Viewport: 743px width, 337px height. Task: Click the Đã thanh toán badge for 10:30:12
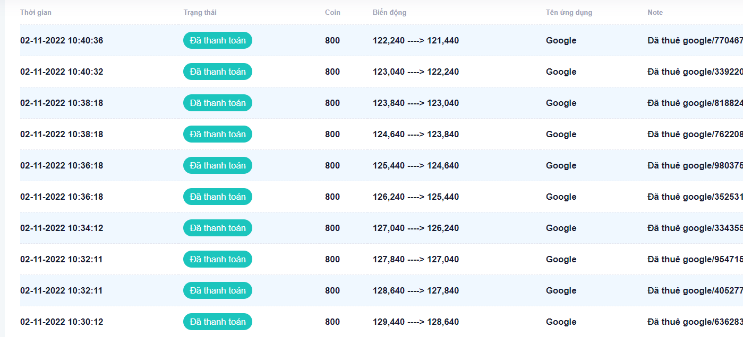click(217, 322)
